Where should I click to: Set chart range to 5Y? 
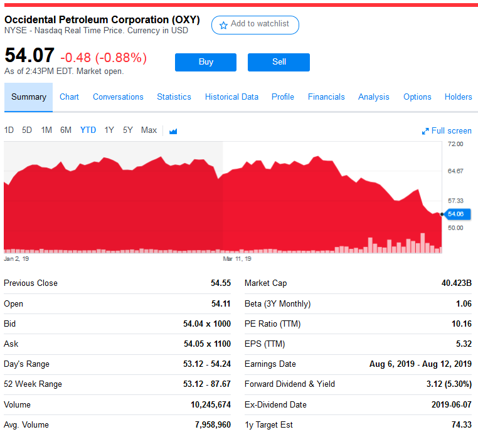pos(128,130)
